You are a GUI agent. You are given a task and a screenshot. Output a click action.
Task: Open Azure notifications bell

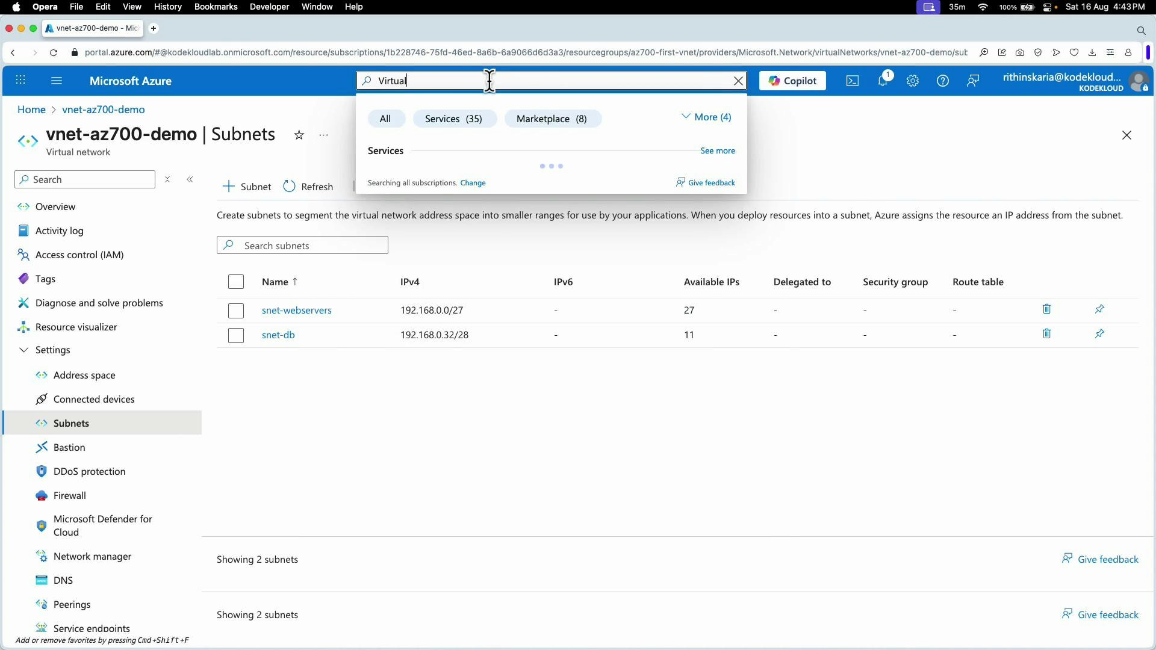pos(883,81)
